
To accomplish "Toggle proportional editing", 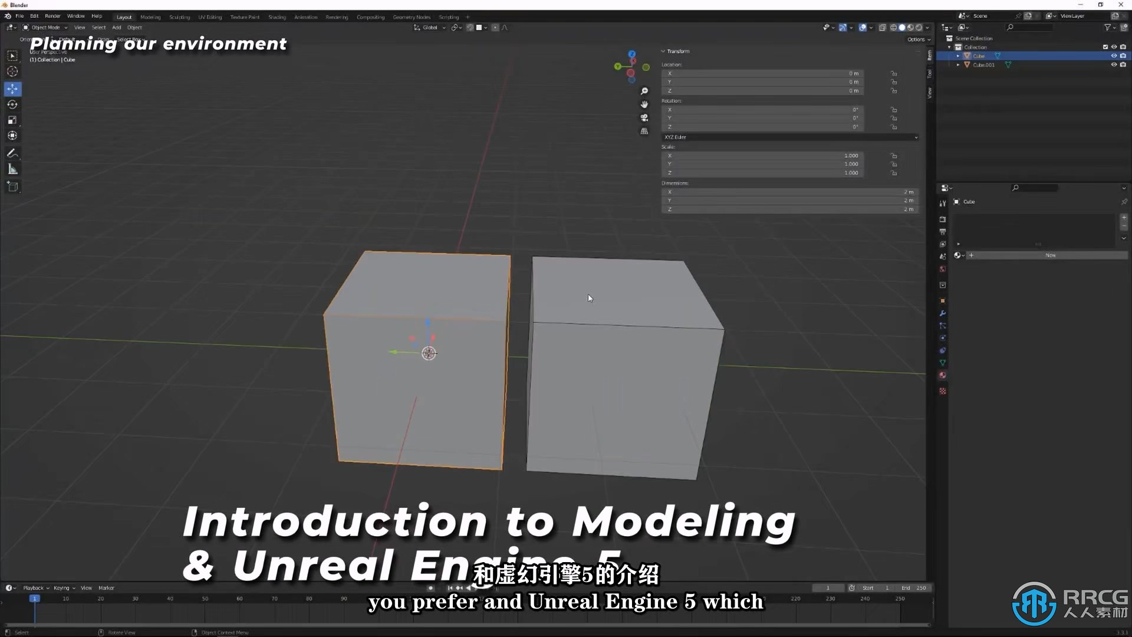I will click(495, 28).
